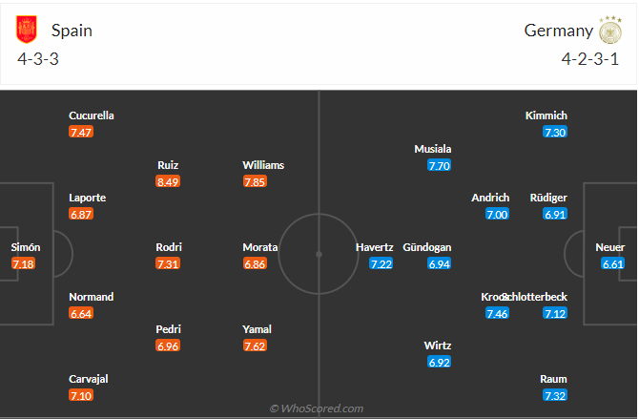Select Cucurella's 7.47 rating badge
639x419 pixels.
click(81, 132)
